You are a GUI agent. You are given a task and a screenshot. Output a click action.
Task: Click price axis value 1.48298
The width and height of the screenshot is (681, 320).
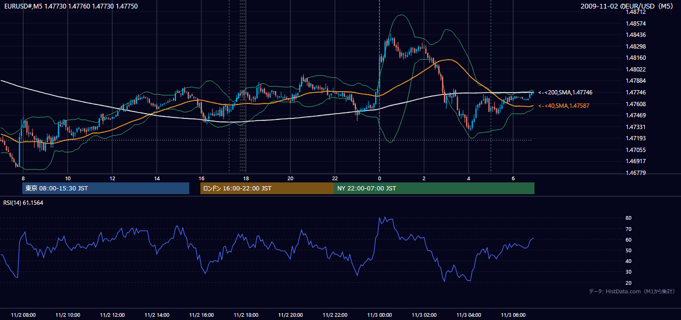point(636,46)
